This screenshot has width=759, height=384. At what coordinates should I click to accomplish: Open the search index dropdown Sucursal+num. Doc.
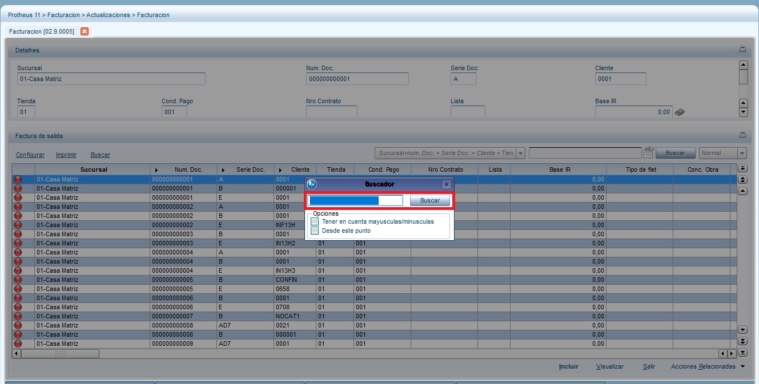520,153
